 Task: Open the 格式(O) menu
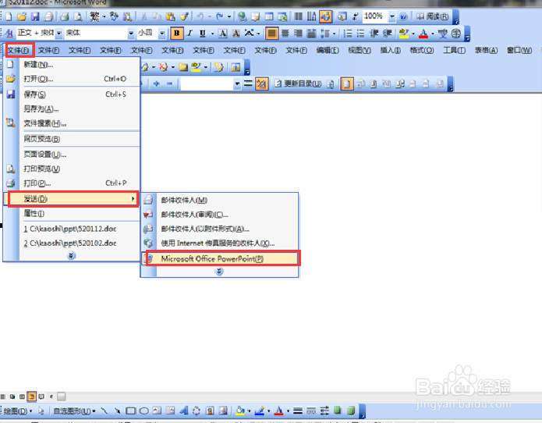(x=421, y=51)
